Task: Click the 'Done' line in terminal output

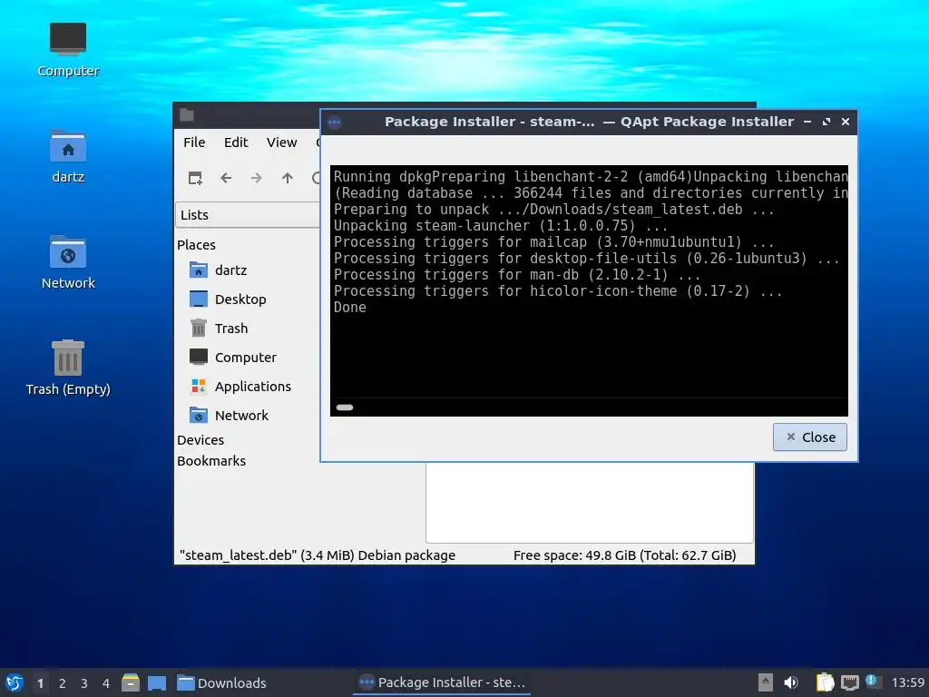Action: point(350,308)
